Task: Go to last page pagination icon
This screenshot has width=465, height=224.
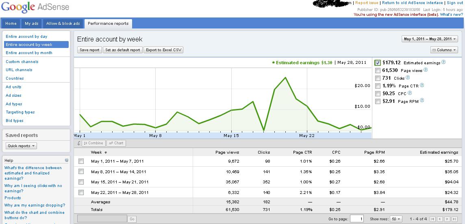Action: (454, 219)
